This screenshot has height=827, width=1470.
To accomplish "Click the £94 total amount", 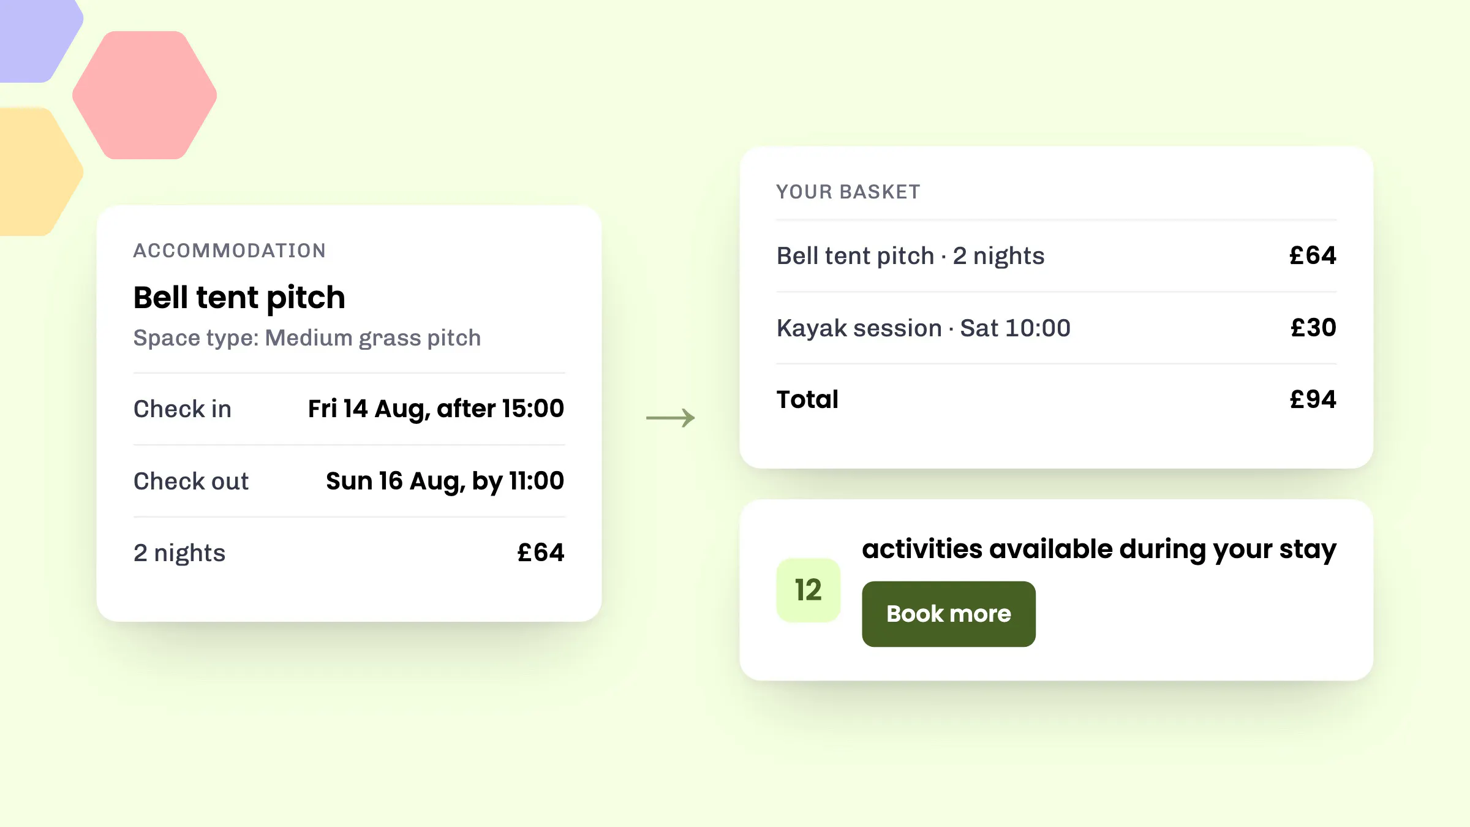I will [x=1313, y=399].
